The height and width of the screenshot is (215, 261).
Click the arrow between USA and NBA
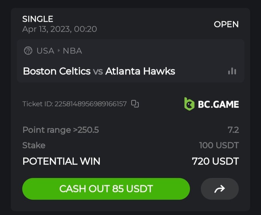59,51
